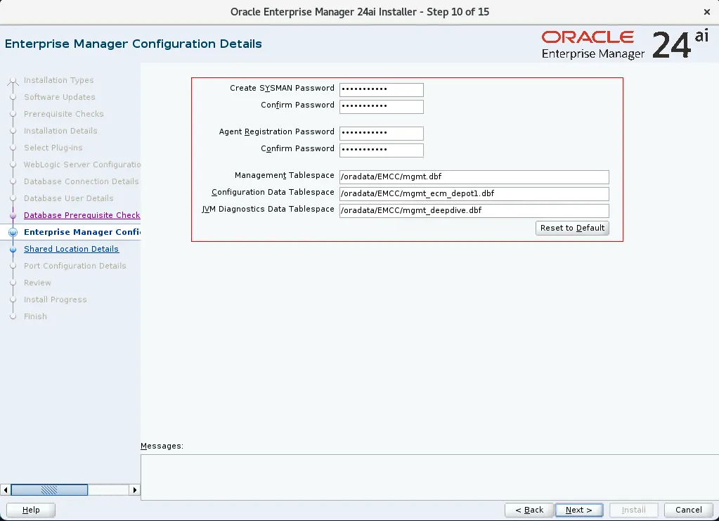Click the Shared Location Details step circle

pos(13,249)
